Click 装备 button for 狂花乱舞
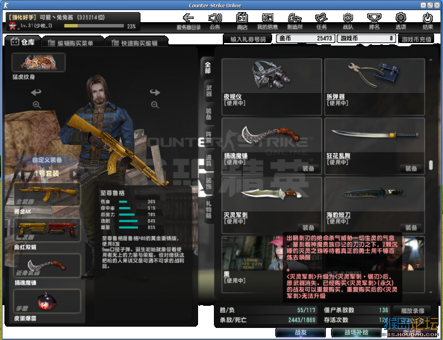Image resolution: width=443 pixels, height=340 pixels. coord(411,168)
